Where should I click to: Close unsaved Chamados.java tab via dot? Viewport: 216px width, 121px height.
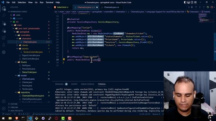tap(97, 7)
